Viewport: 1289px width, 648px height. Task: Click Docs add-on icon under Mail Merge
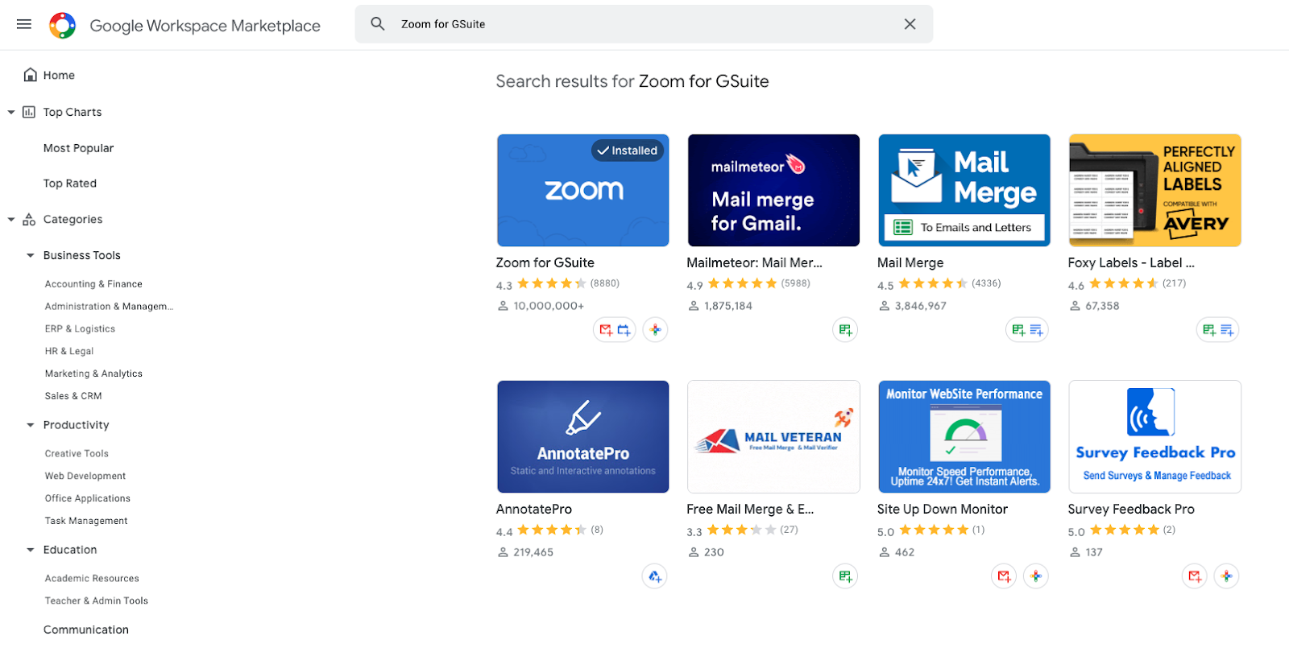click(1036, 330)
